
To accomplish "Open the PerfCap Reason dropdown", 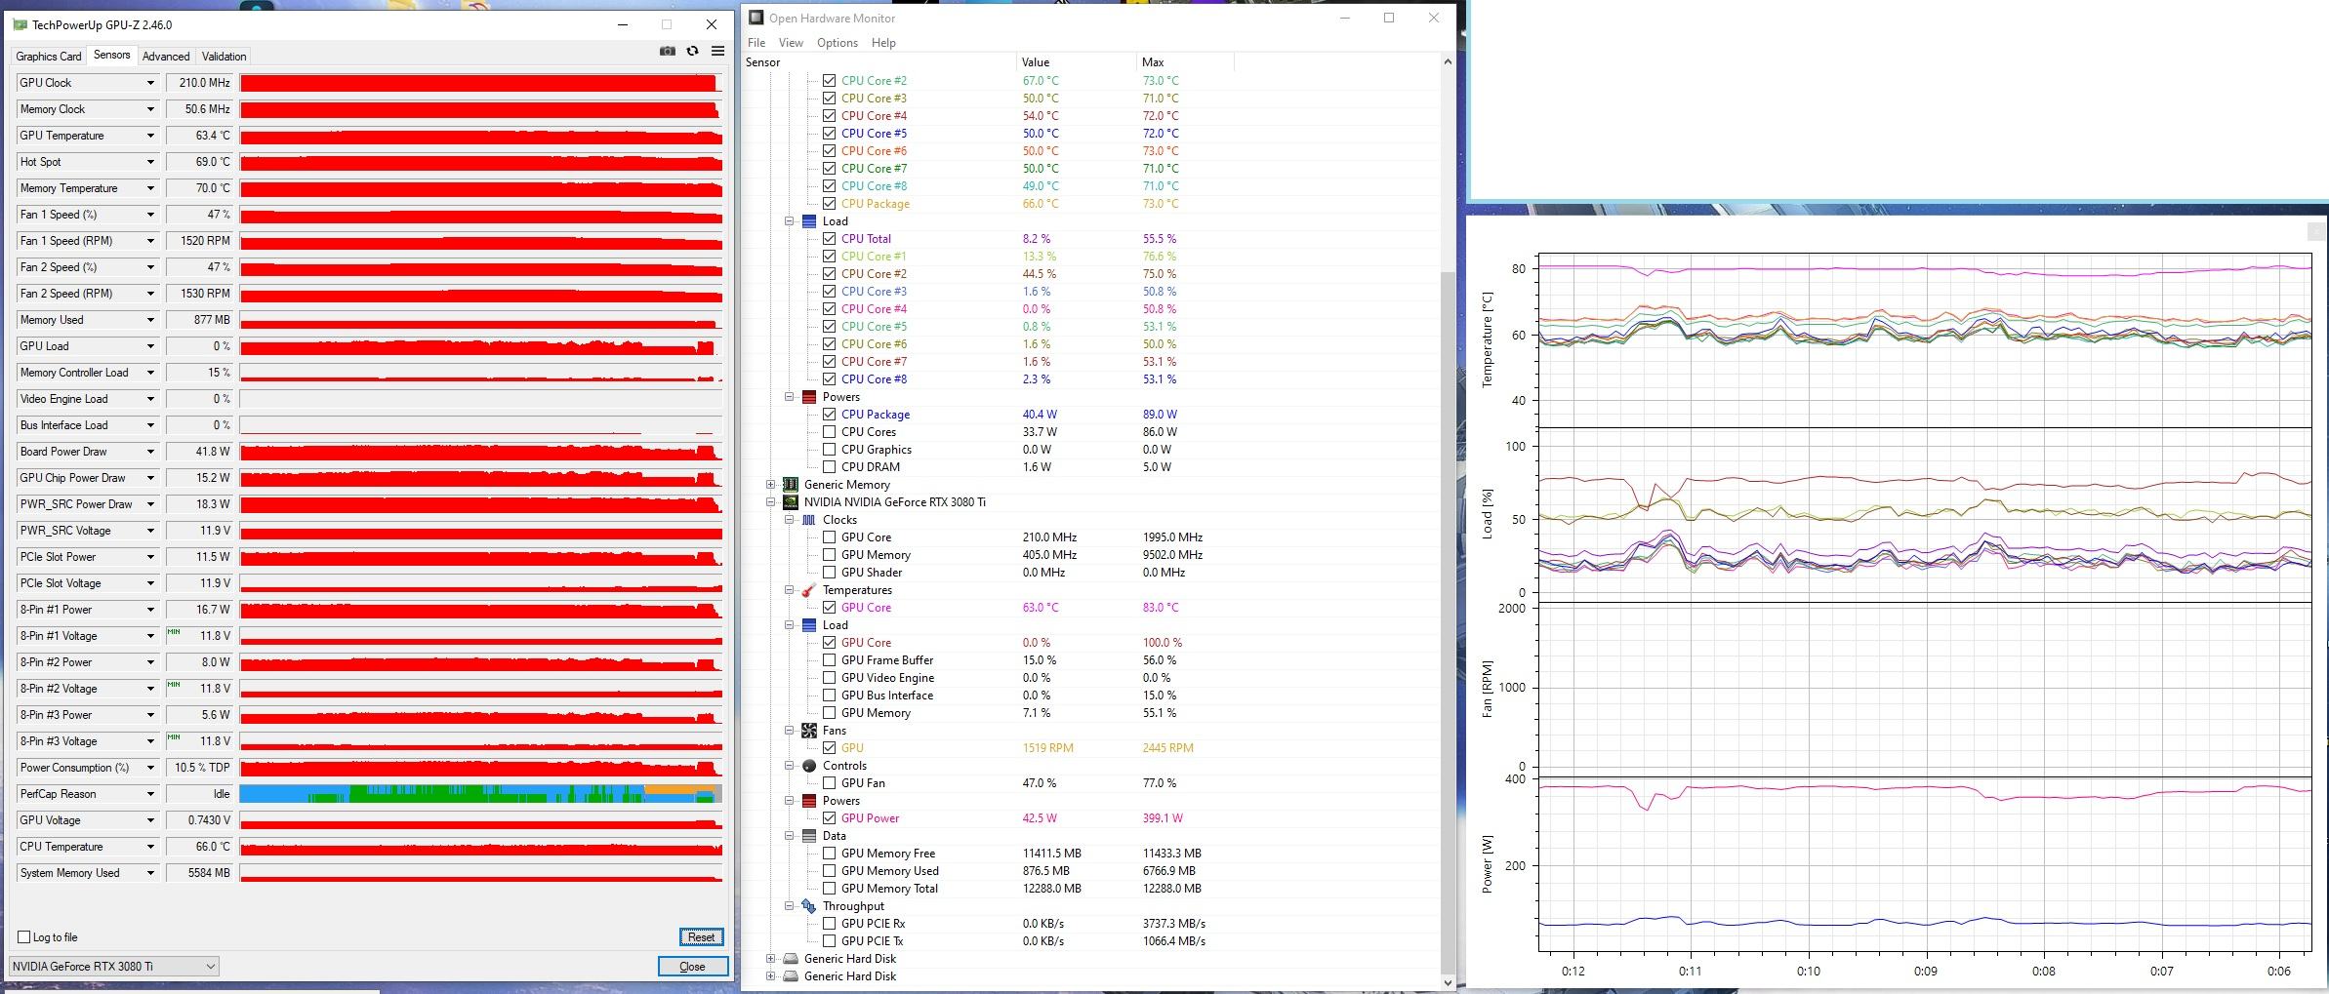I will [x=150, y=794].
